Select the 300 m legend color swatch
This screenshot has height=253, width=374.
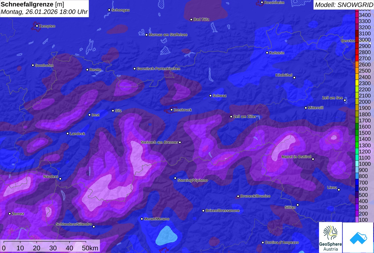pyautogui.click(x=357, y=207)
